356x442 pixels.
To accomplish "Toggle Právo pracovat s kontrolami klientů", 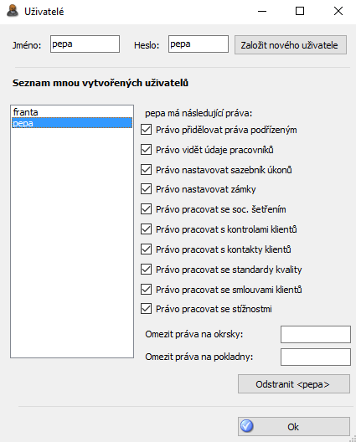I will (x=146, y=229).
